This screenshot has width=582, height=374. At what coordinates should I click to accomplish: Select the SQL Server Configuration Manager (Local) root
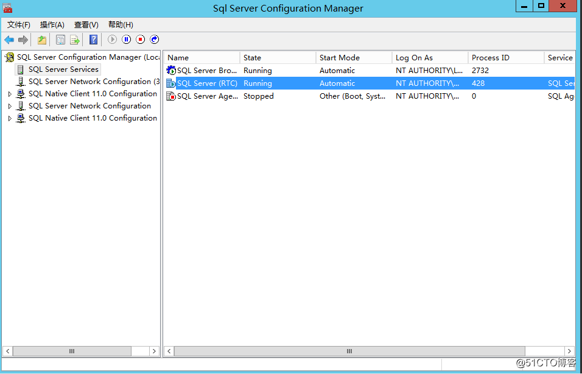point(88,57)
